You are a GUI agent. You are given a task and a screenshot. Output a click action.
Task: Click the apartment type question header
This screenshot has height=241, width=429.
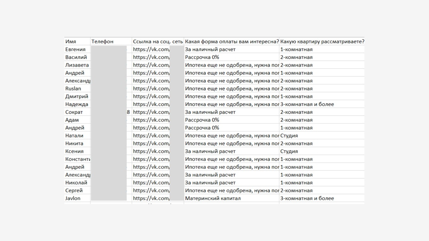click(322, 41)
